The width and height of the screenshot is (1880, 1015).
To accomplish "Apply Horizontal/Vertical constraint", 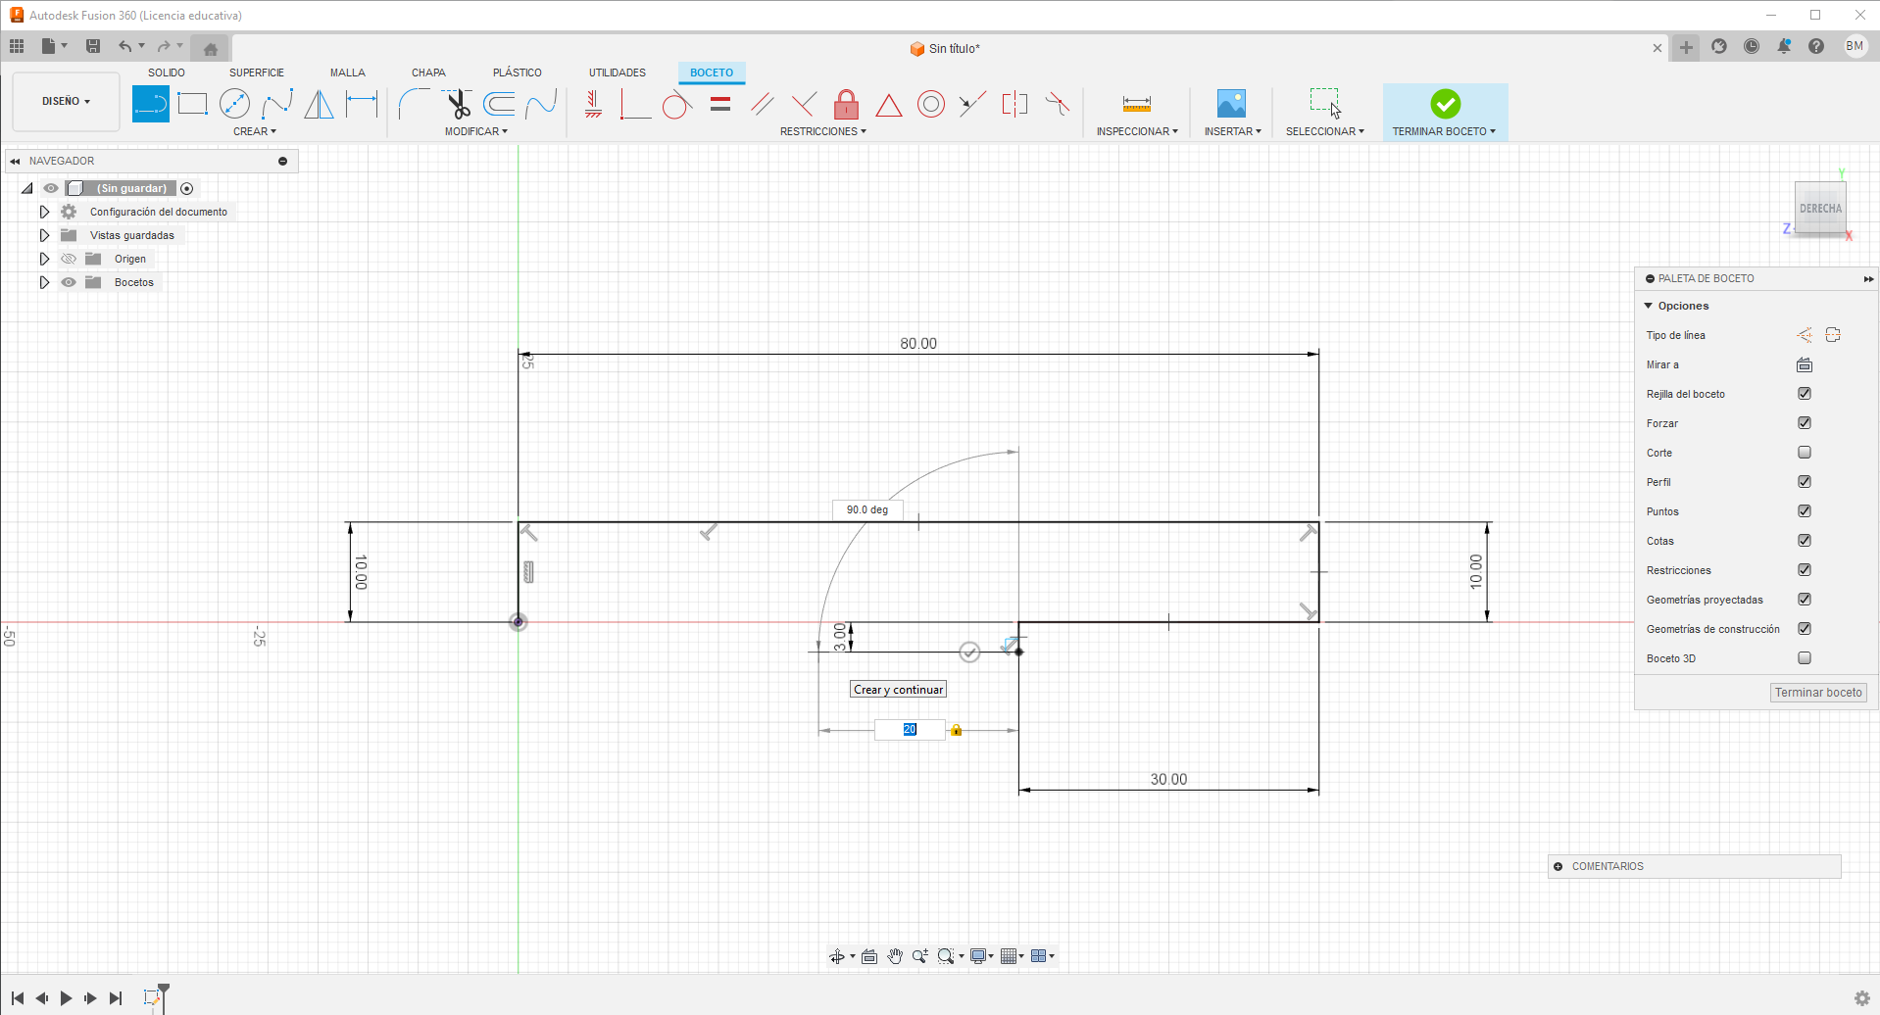I will [593, 104].
